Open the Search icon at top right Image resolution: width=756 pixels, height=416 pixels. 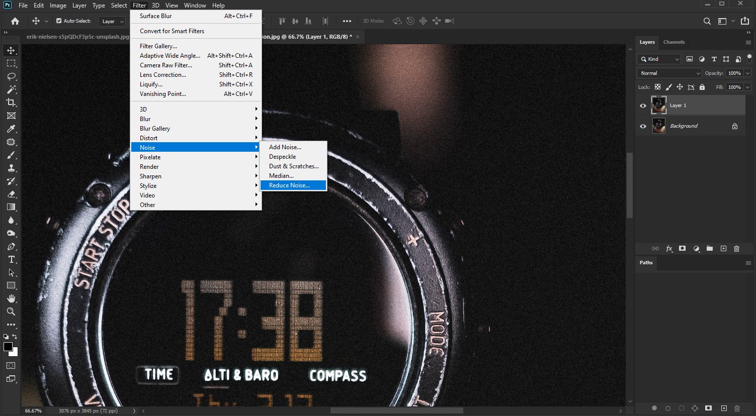pos(707,21)
